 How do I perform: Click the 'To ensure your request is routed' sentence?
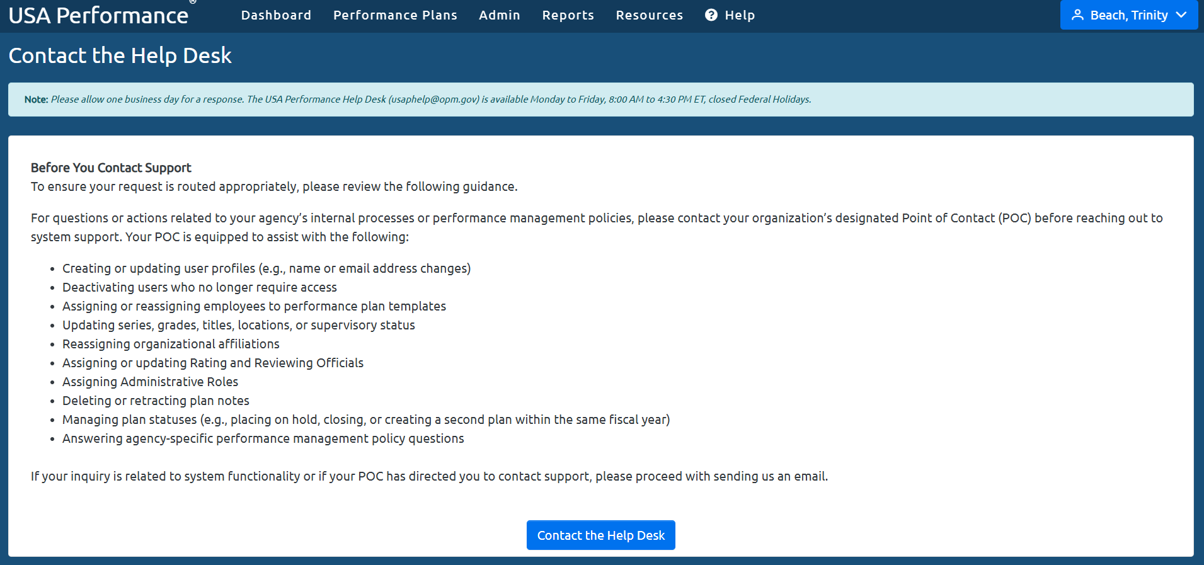tap(274, 186)
